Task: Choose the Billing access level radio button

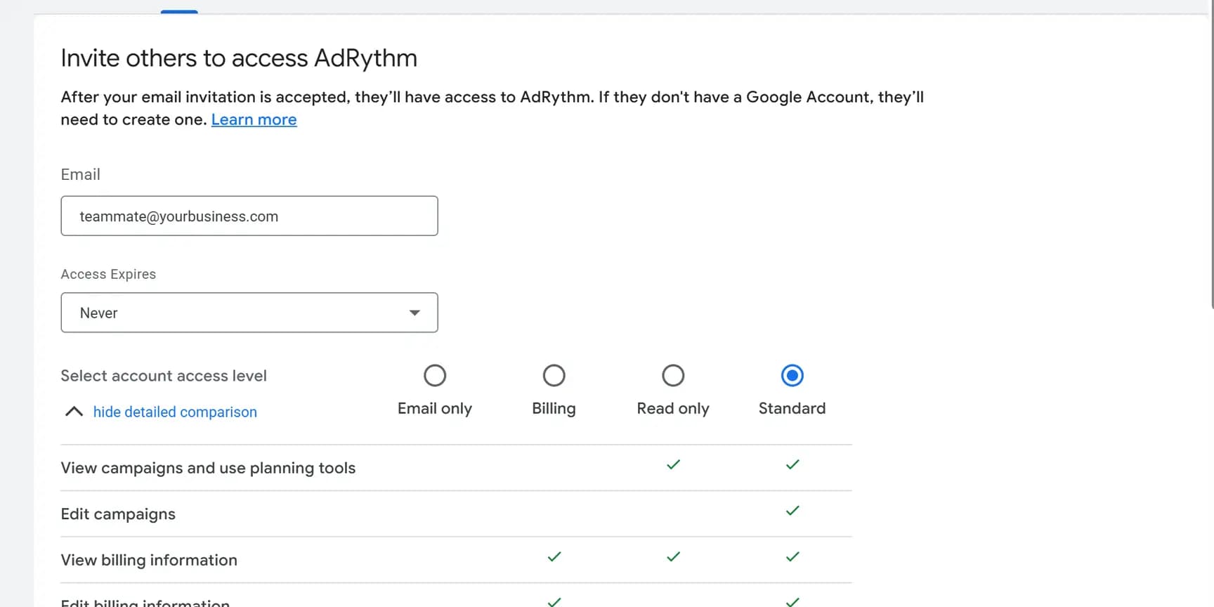Action: point(554,376)
